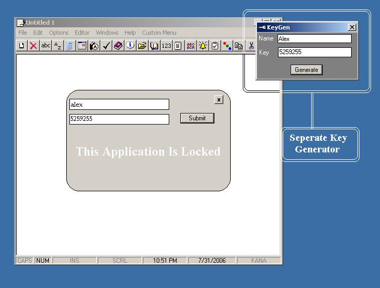380x288 pixels.
Task: Open the Windows menu
Action: 107,33
